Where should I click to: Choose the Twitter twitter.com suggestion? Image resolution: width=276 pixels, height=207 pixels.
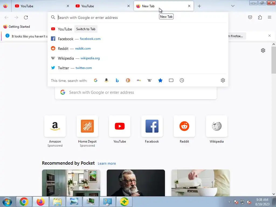tap(138, 68)
